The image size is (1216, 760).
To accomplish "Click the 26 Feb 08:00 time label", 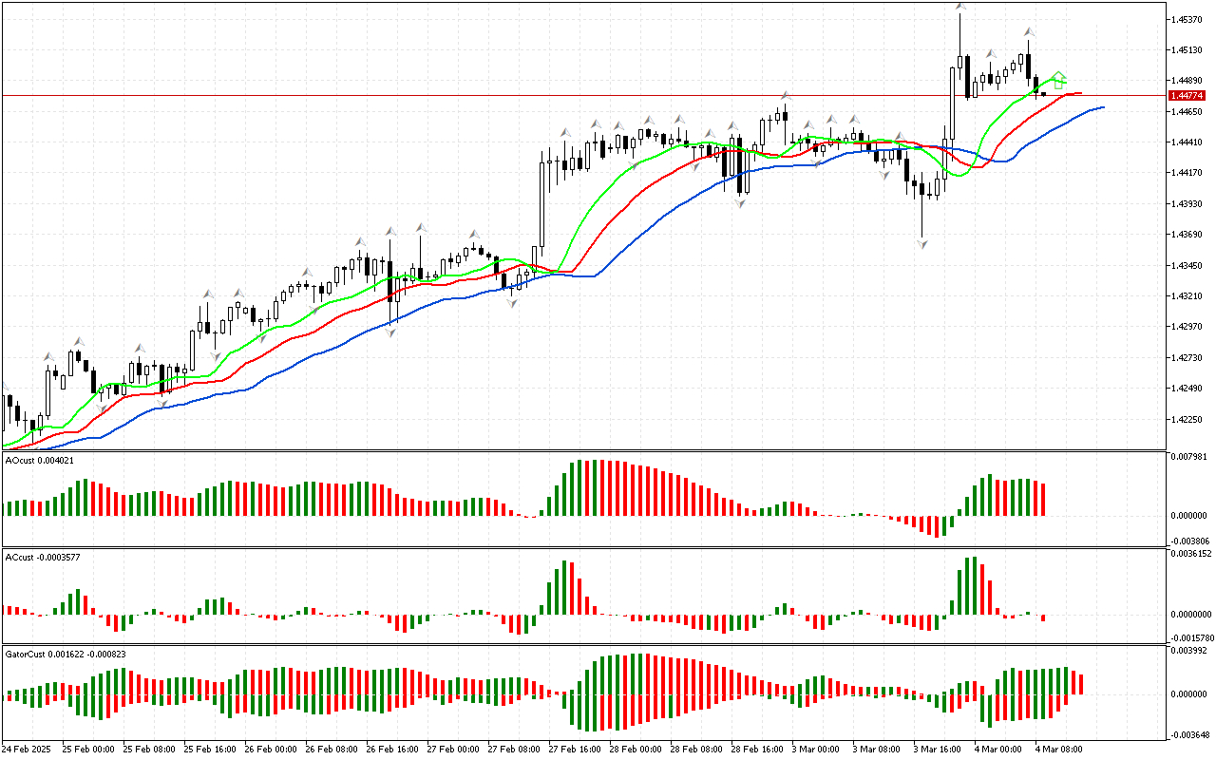I will [332, 749].
